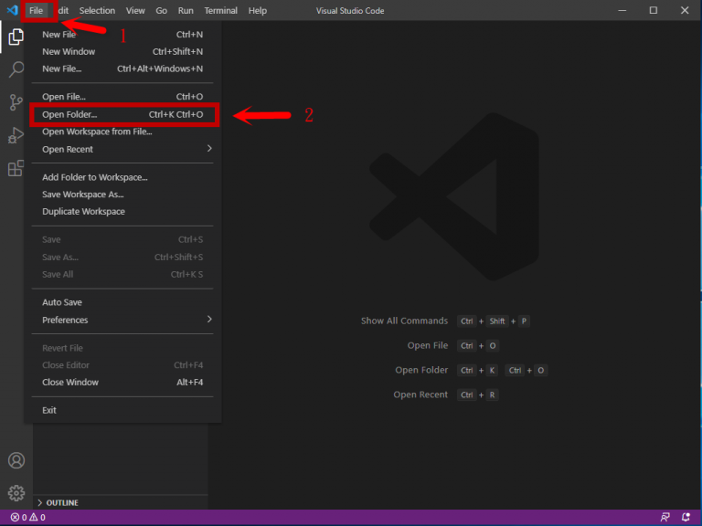Choose Add Folder to Workspace...
Viewport: 702px width, 526px height.
122,177
